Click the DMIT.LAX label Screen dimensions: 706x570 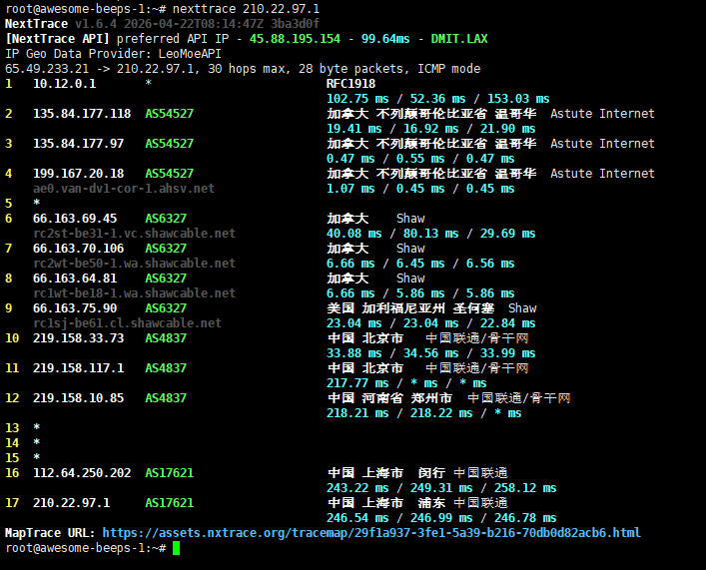(x=459, y=39)
